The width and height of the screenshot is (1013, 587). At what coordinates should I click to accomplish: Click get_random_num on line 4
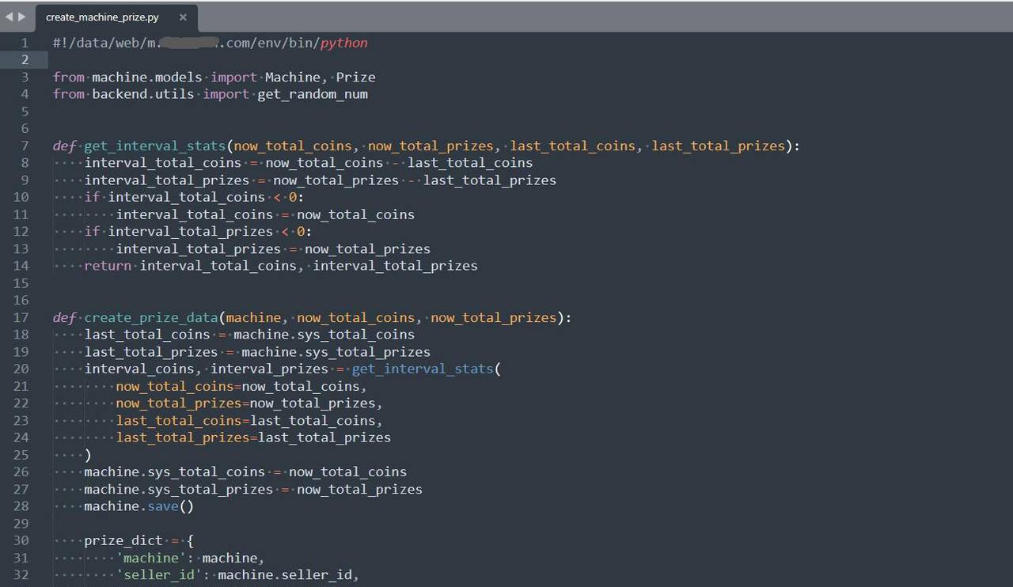(x=312, y=94)
